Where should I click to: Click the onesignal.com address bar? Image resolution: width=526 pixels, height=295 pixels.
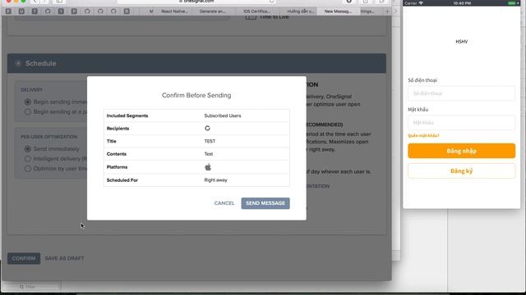(196, 2)
